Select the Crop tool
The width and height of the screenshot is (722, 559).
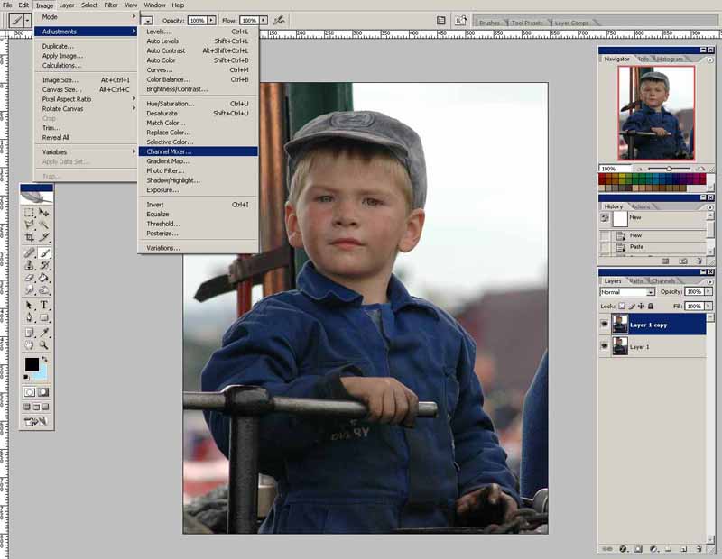(x=30, y=237)
